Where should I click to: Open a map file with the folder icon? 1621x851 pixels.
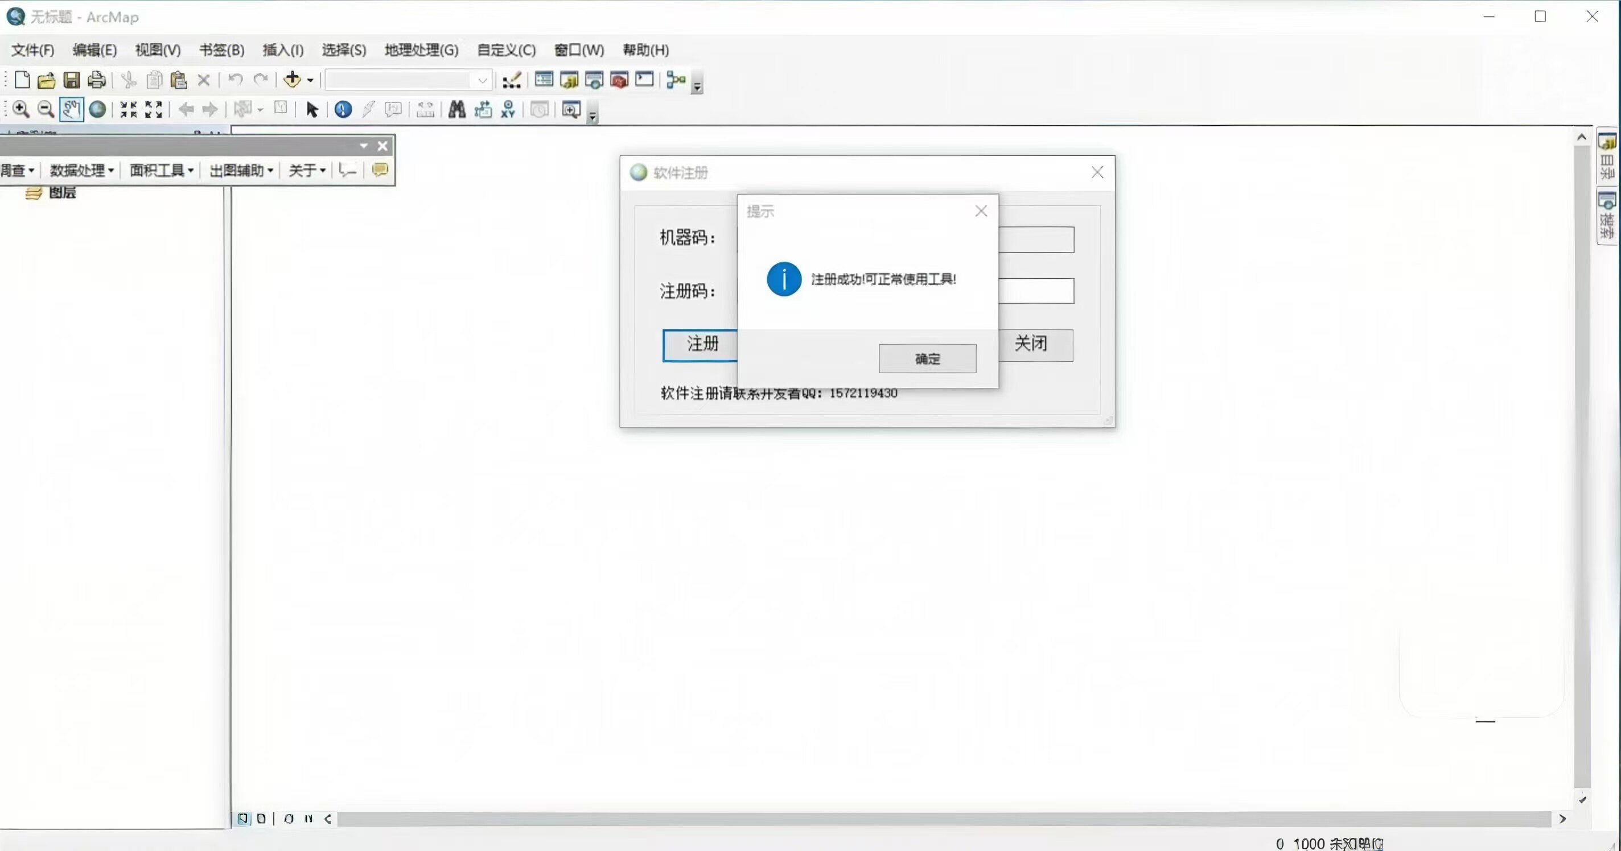click(46, 80)
